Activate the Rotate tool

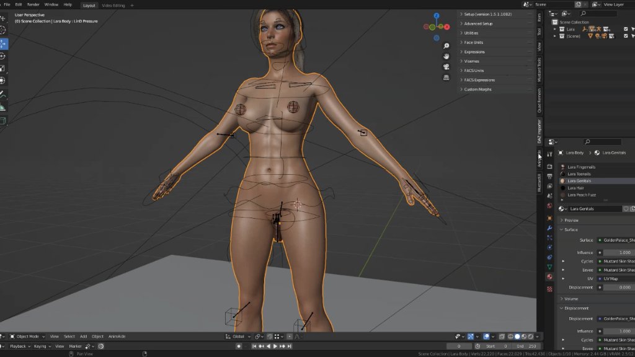coord(2,56)
